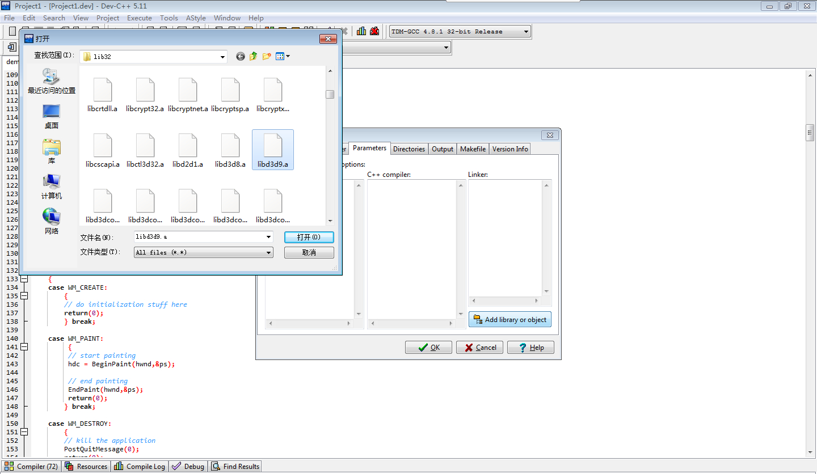Open the Computer (计算机) location
The width and height of the screenshot is (817, 474).
(52, 187)
